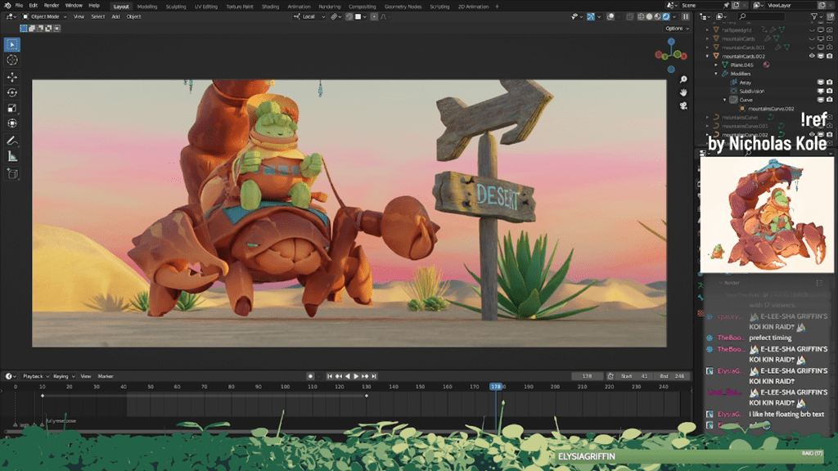This screenshot has height=471, width=838.
Task: Open the timeline Keying dropdown
Action: tap(64, 376)
